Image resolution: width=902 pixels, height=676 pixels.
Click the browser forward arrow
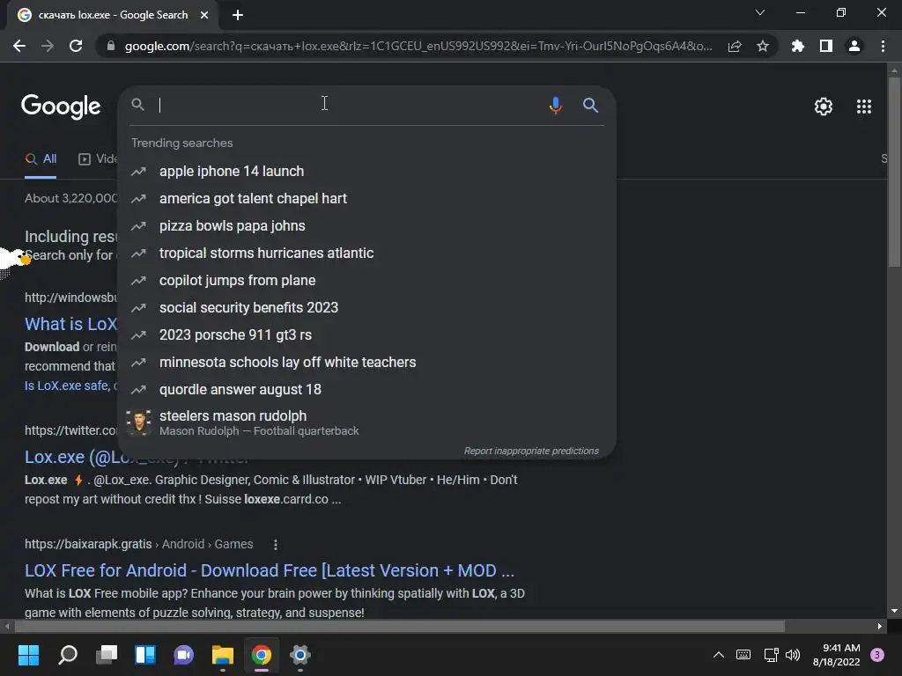coord(48,46)
